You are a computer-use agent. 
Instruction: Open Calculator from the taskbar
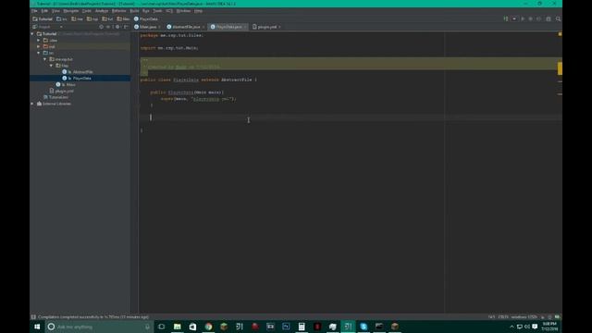[x=302, y=327]
